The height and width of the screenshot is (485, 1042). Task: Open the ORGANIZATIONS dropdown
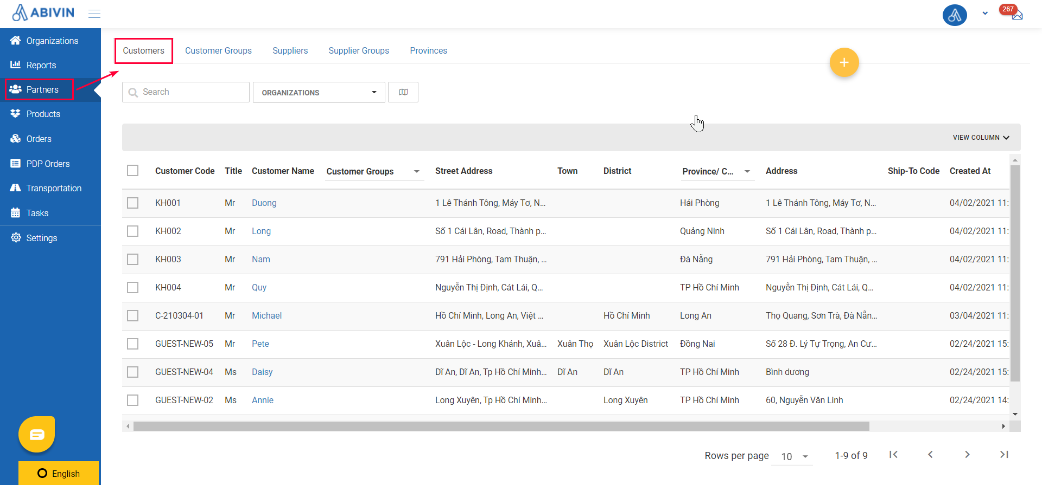pyautogui.click(x=319, y=93)
